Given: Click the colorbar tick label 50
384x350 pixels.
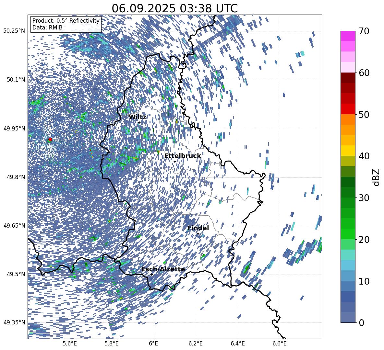Looking at the screenshot, I should coord(364,114).
